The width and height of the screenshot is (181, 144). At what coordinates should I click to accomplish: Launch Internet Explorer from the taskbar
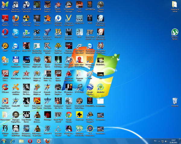(12, 141)
